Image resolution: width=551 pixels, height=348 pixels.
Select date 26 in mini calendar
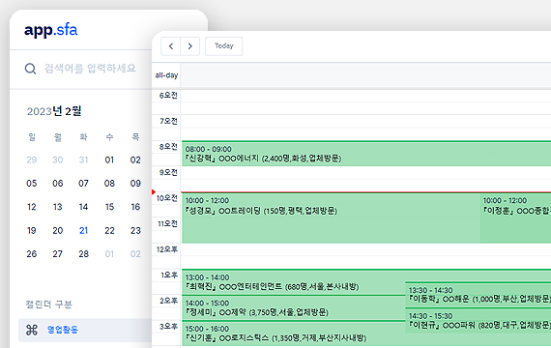(x=32, y=254)
